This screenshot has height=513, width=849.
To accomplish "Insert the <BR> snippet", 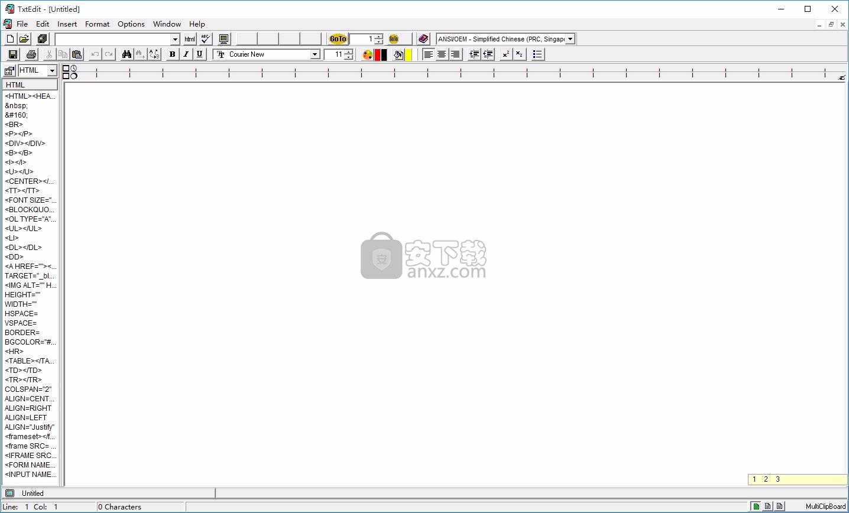I will coord(14,125).
